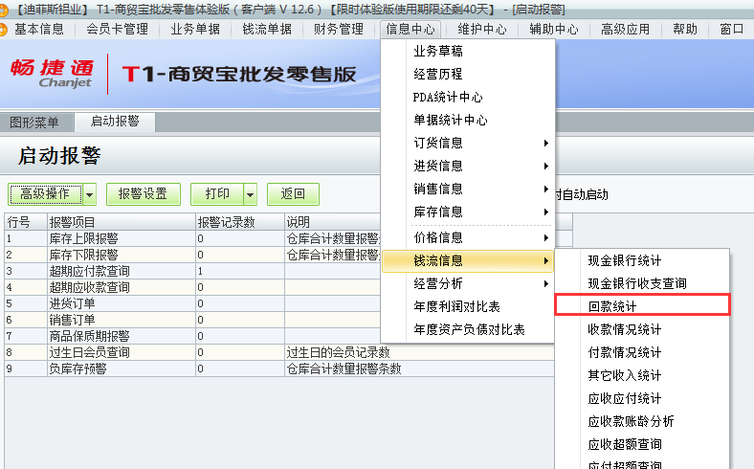The height and width of the screenshot is (469, 754).
Task: Click the 返回 button
Action: click(293, 194)
